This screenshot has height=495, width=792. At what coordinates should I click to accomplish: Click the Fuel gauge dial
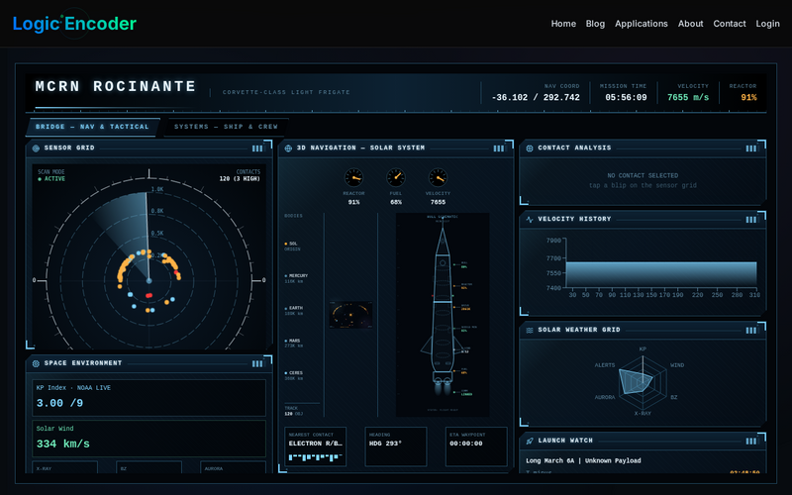click(395, 177)
